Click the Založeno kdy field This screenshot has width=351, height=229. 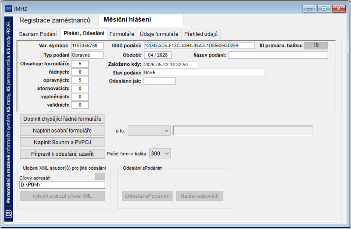171,64
